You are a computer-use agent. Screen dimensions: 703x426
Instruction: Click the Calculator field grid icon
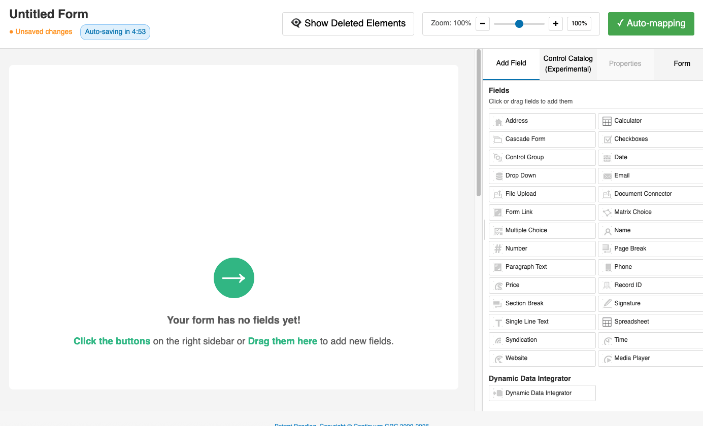click(x=607, y=121)
